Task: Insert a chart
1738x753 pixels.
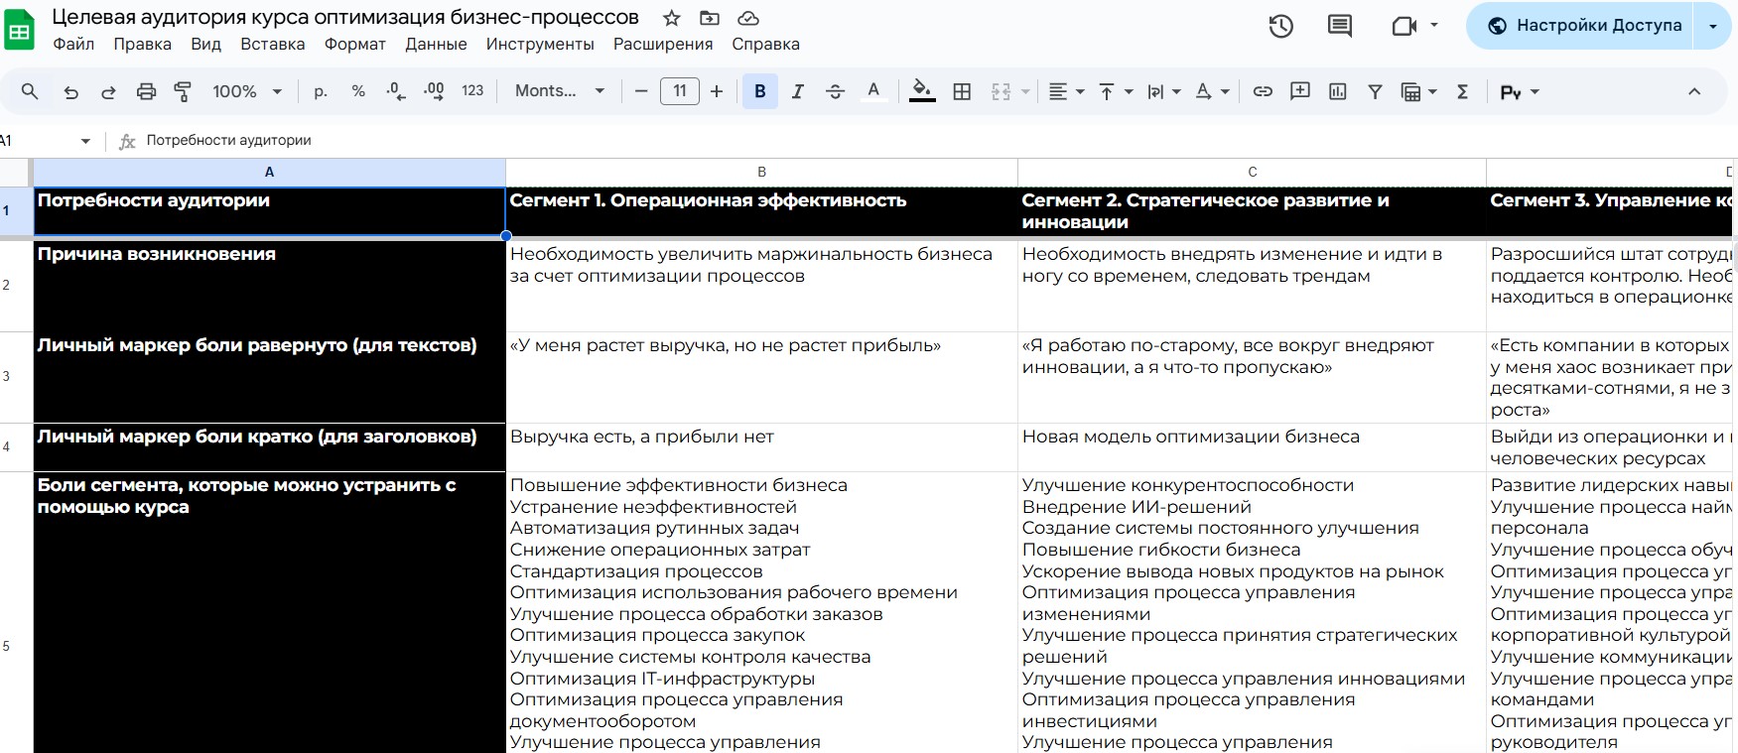Action: coord(1338,91)
